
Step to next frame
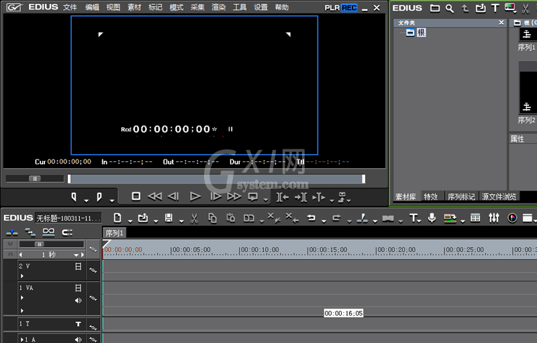[x=215, y=196]
